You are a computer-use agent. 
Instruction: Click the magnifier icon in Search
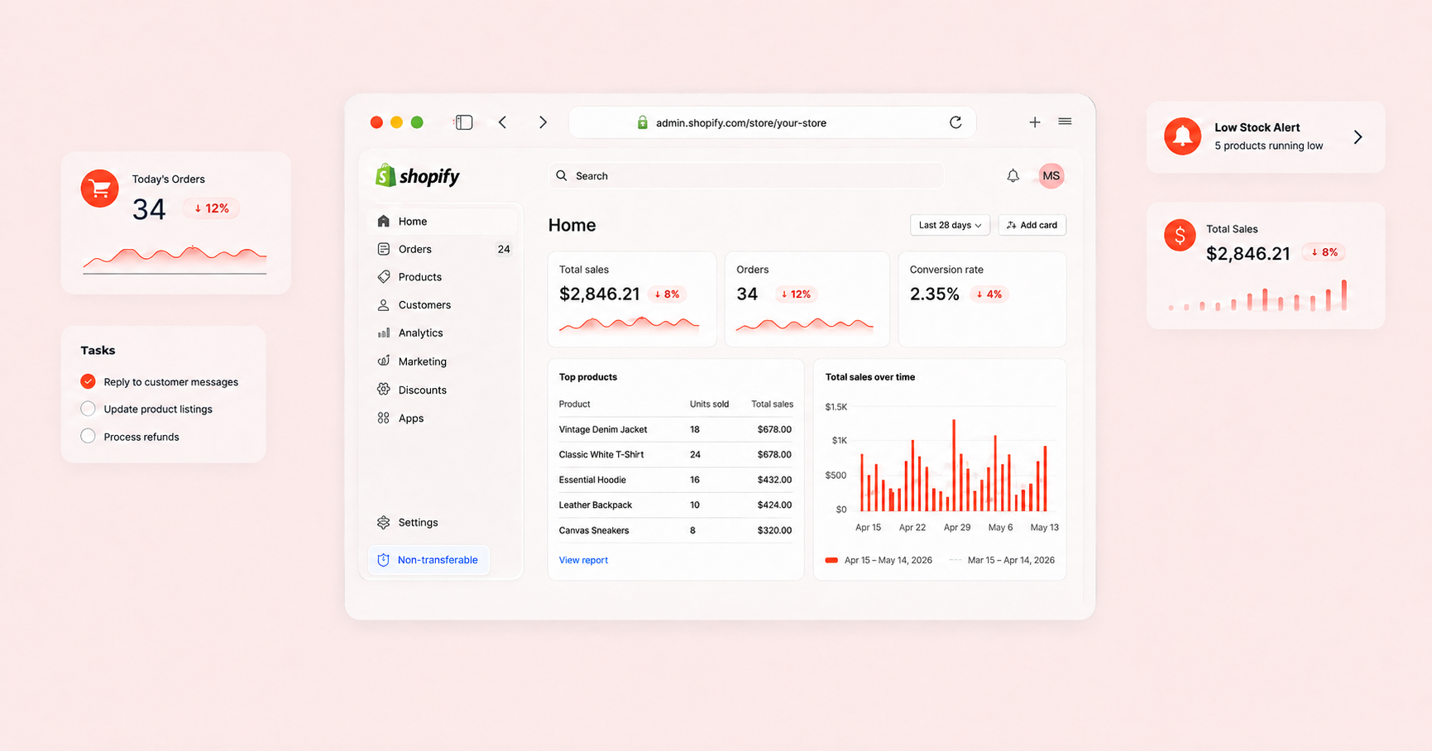[x=562, y=175]
